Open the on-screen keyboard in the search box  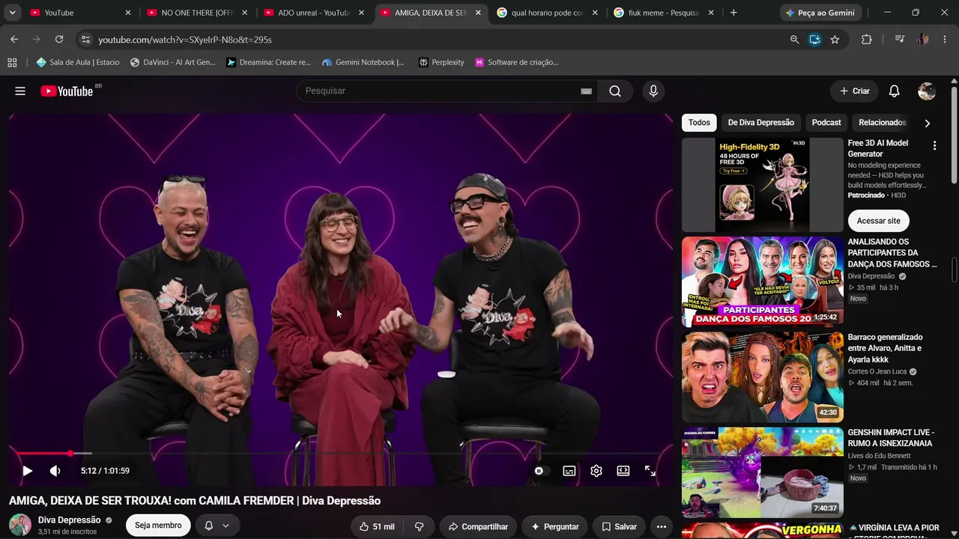click(587, 91)
